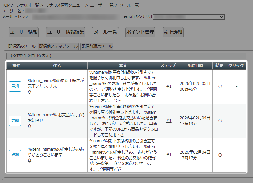Open 詳細 for the お申し込み mail
Screen dimensions: 253x183
point(15,155)
